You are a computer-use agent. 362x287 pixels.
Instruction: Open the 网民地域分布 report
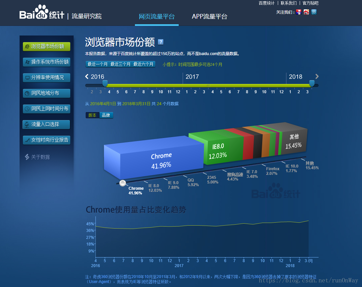click(x=46, y=93)
